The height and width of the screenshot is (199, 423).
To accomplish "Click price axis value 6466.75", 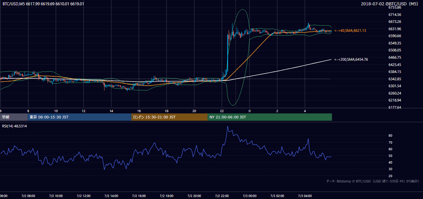I will pos(395,57).
